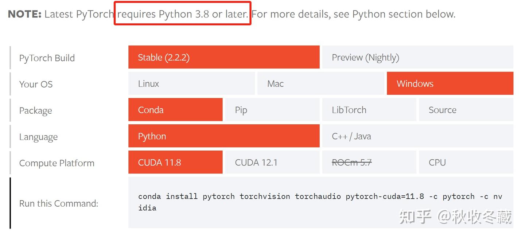525x238 pixels.
Task: Select CPU as the compute platform
Action: [x=466, y=162]
